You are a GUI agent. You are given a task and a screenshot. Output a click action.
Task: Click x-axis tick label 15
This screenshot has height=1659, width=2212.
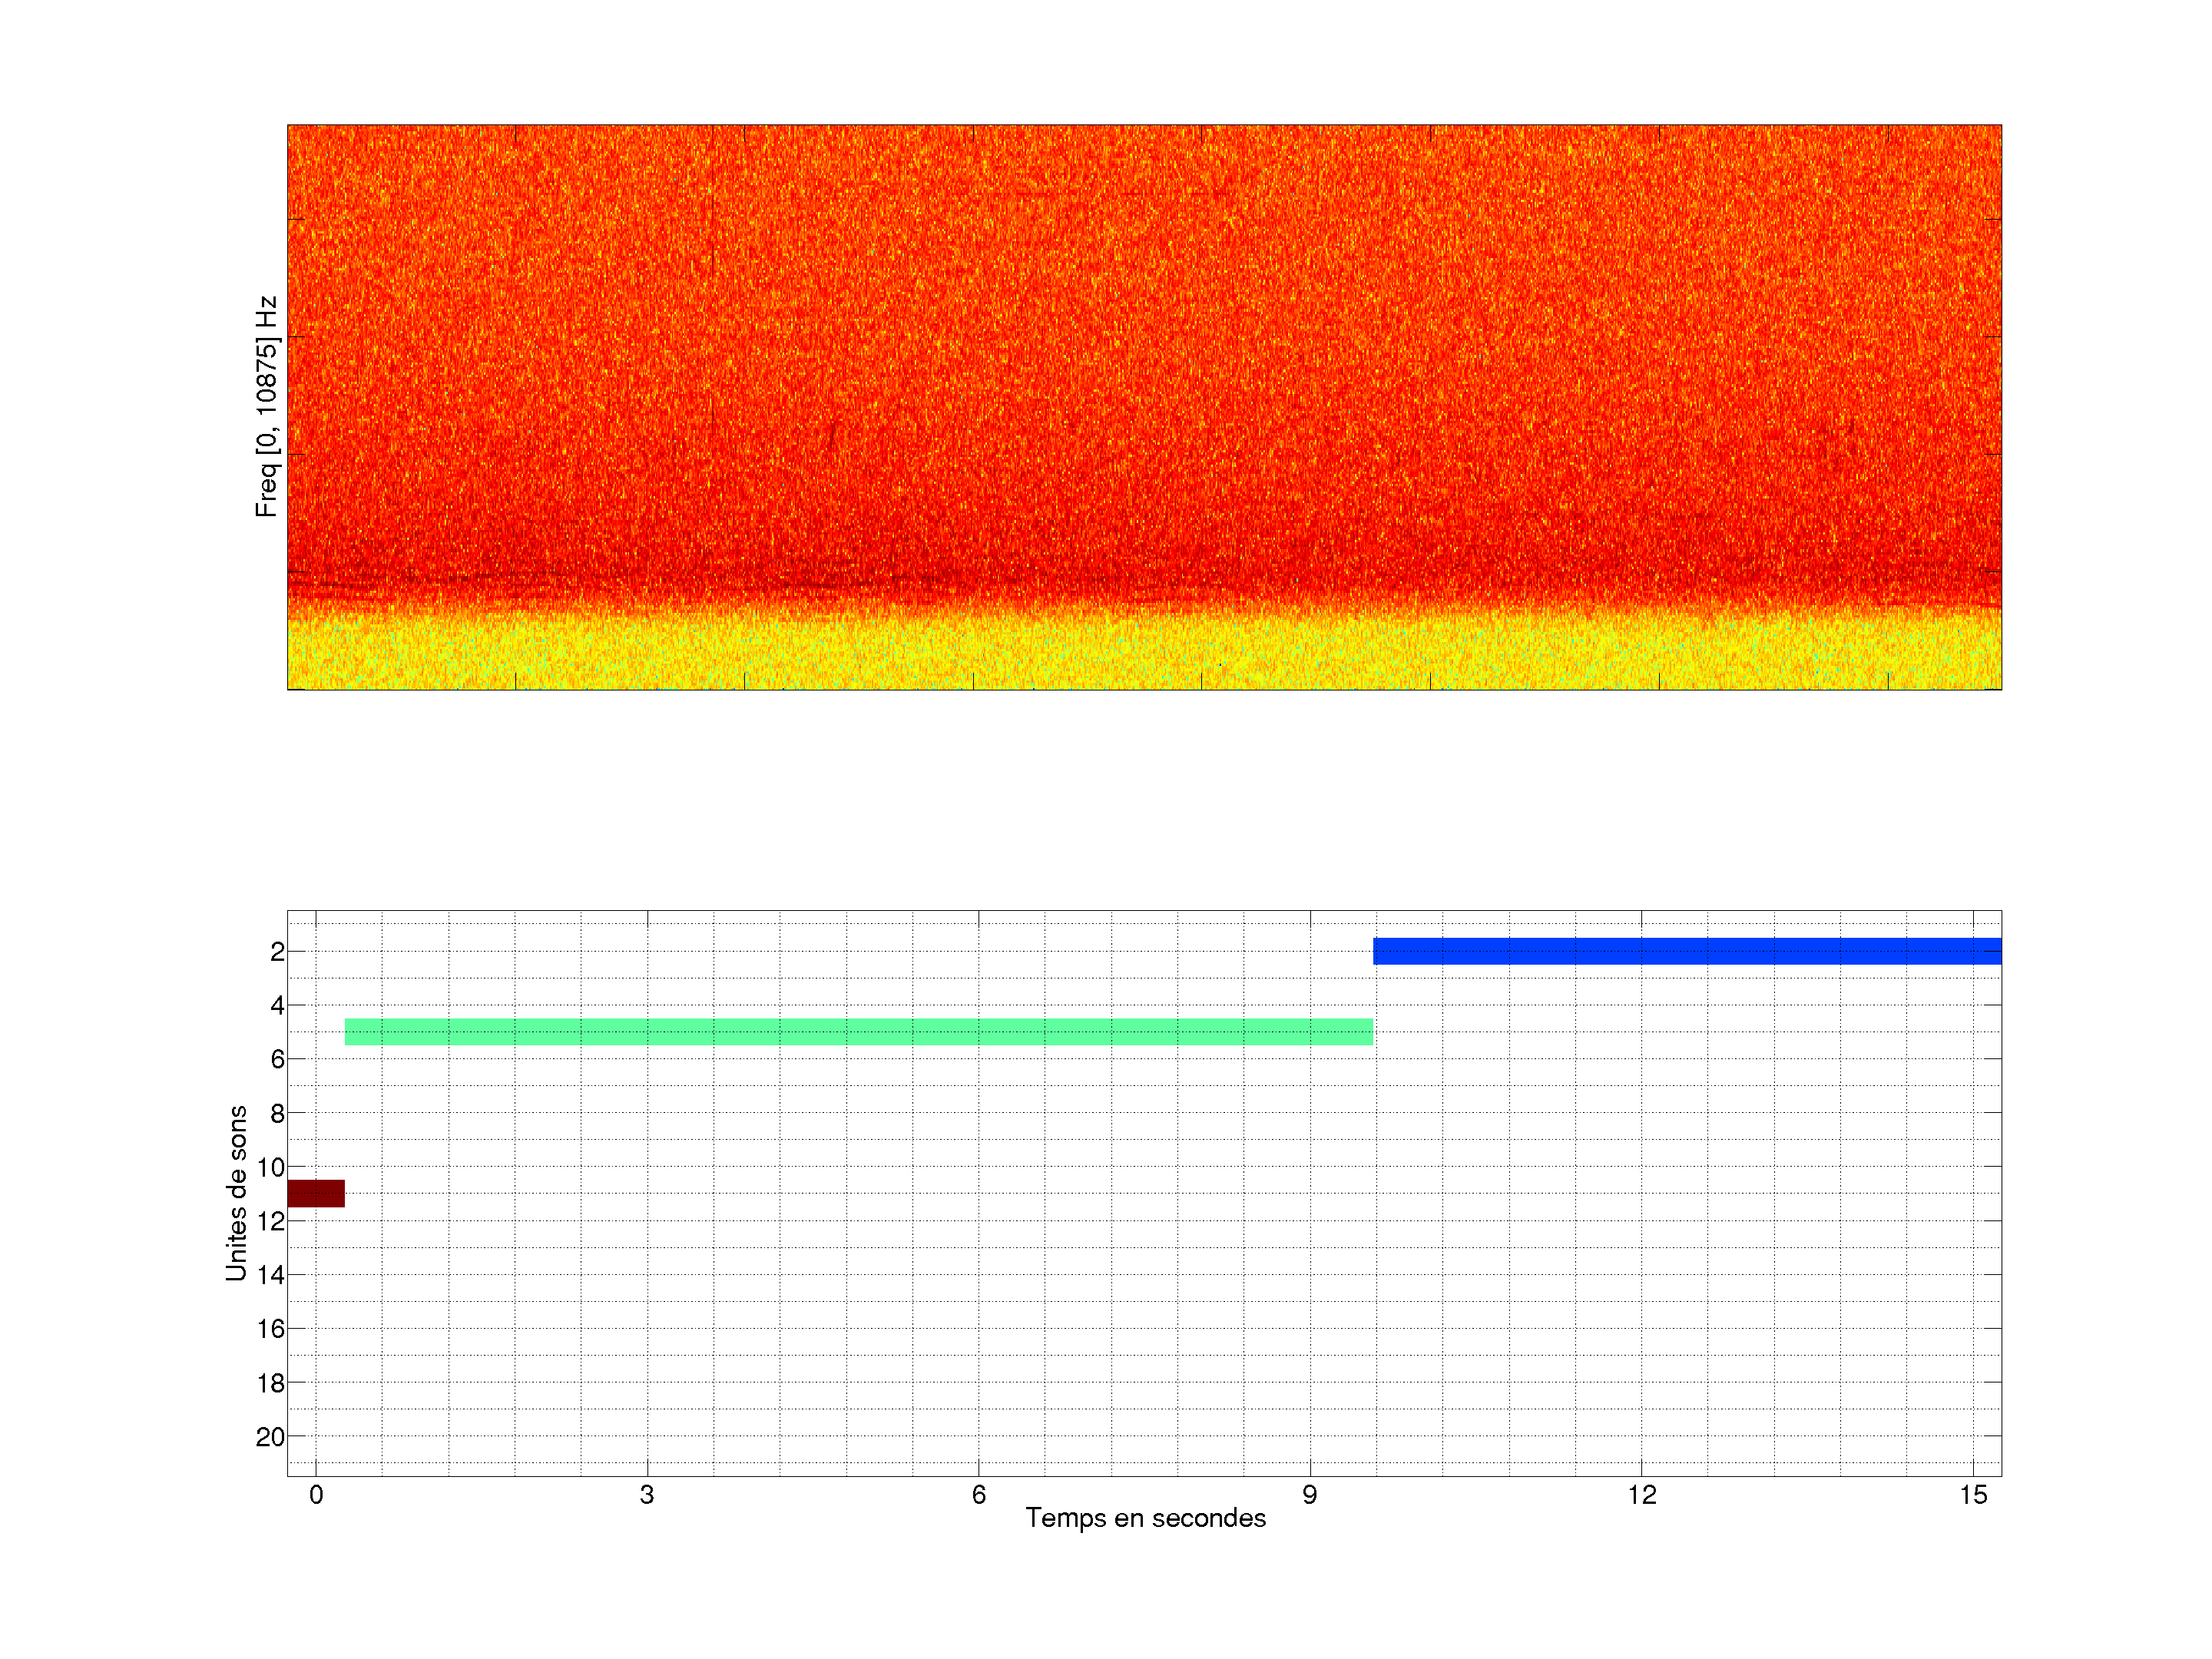pos(1972,1495)
